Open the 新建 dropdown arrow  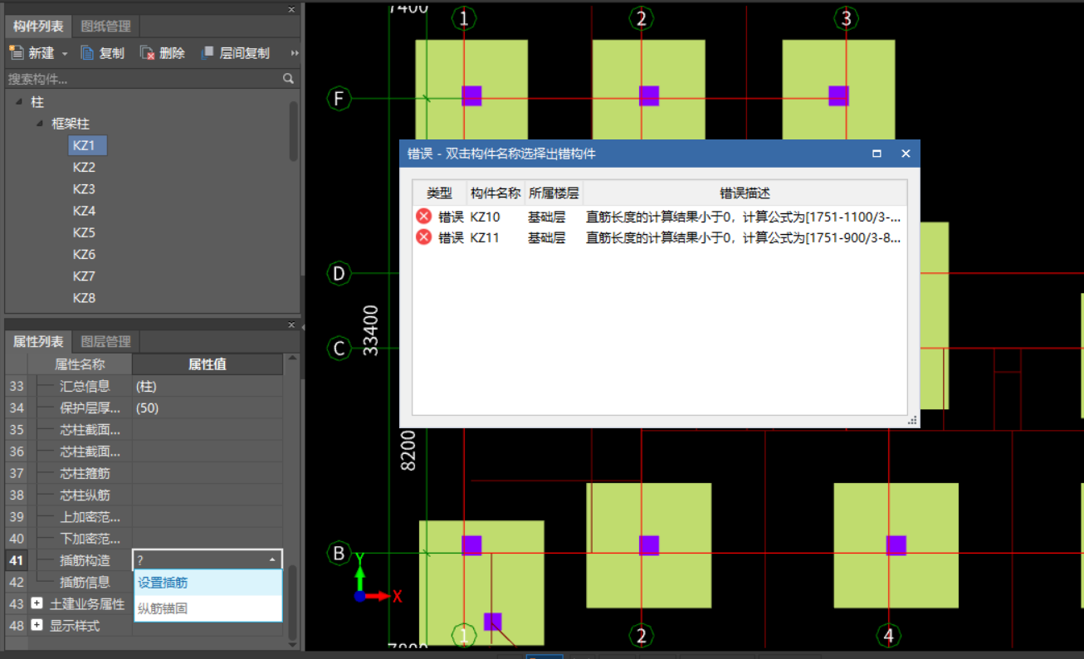click(x=65, y=53)
